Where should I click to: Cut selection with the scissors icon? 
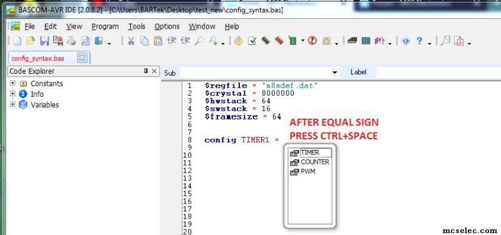(x=131, y=41)
